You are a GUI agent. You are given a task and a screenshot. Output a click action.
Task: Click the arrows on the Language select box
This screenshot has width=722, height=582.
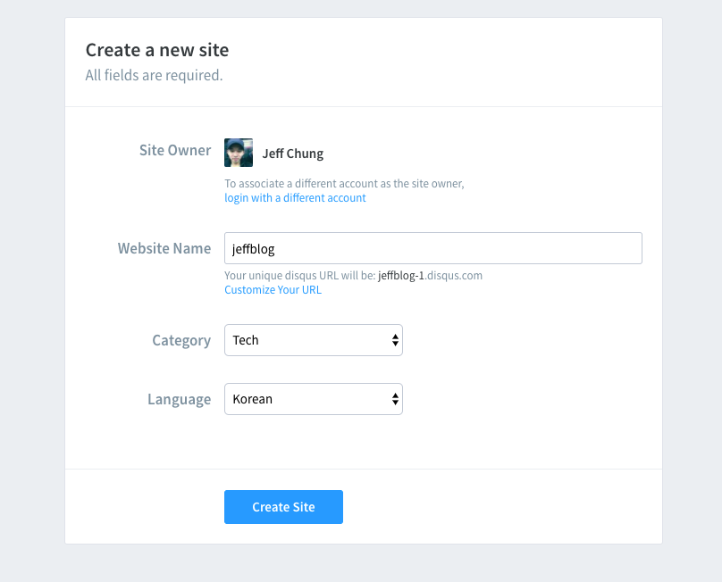tap(395, 399)
